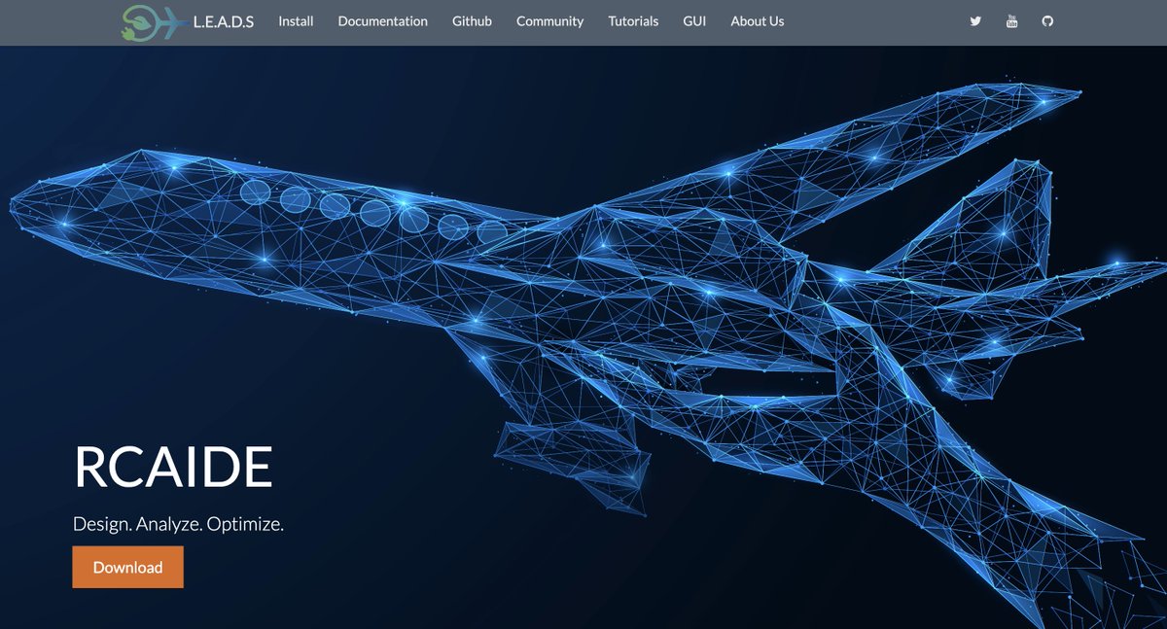Click the L.E.A.D.S brand text
Image resolution: width=1167 pixels, height=629 pixels.
pyautogui.click(x=224, y=21)
